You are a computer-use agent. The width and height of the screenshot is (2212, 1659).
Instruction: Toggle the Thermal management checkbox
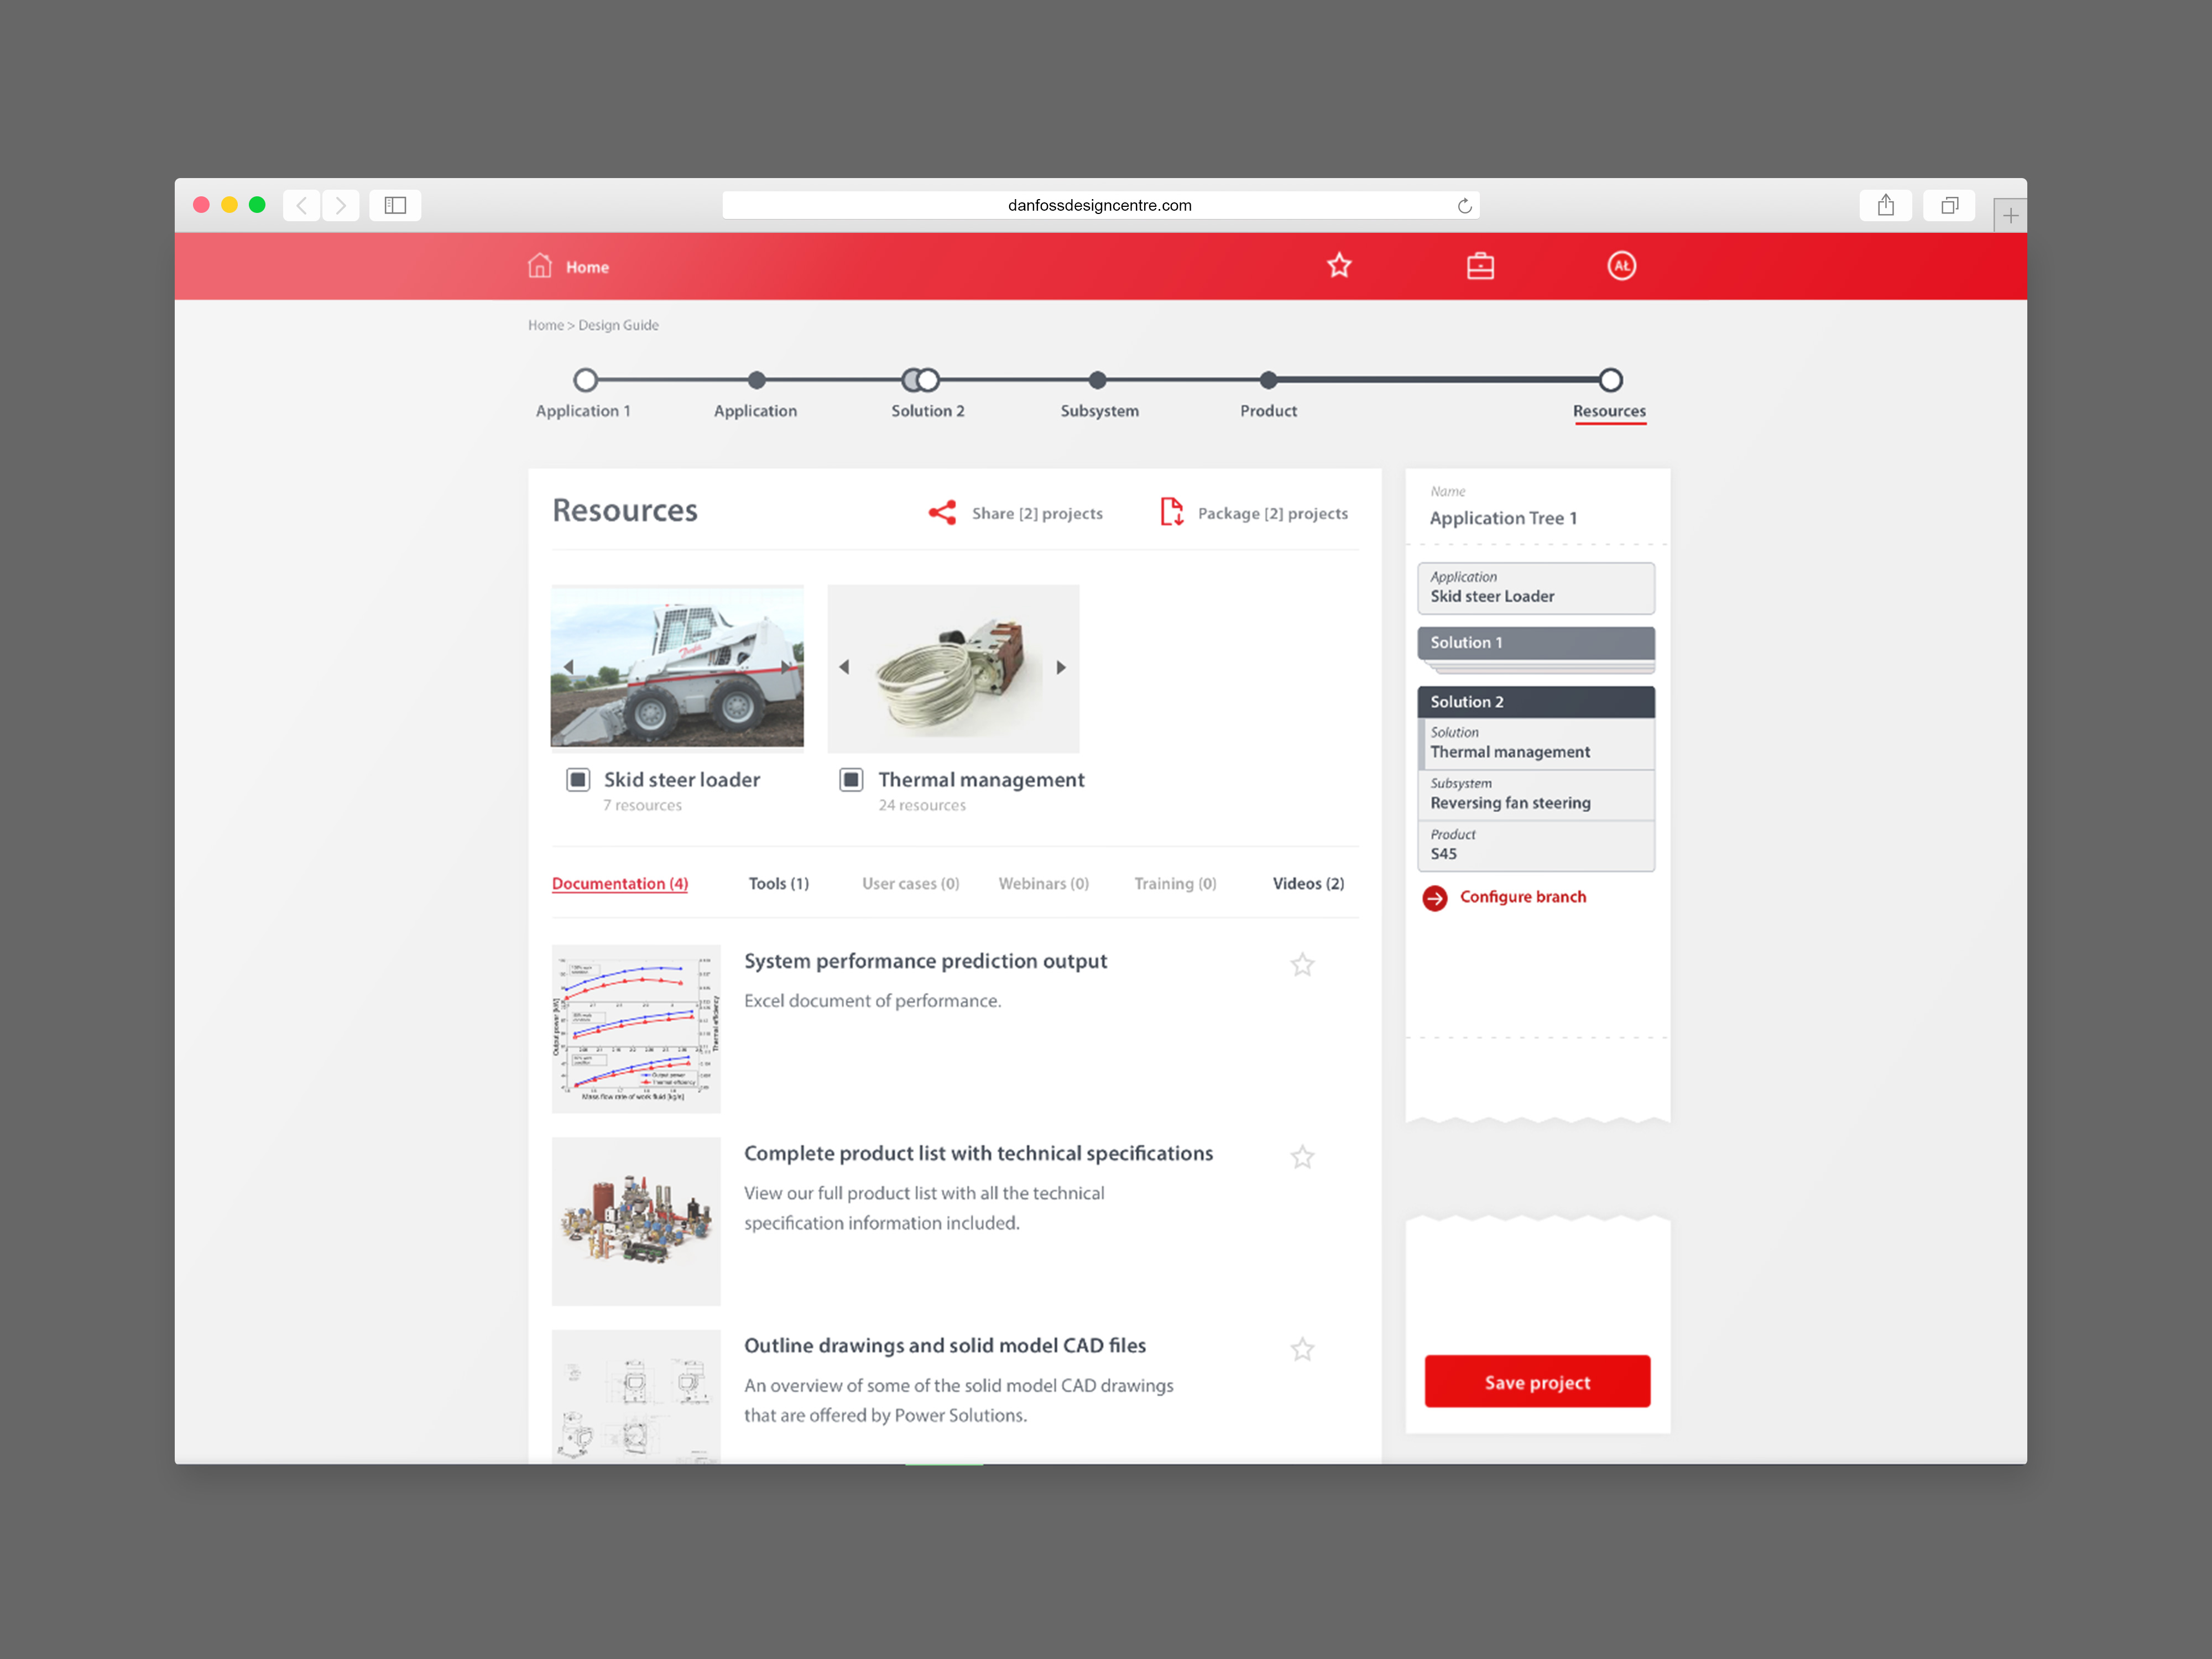[851, 780]
